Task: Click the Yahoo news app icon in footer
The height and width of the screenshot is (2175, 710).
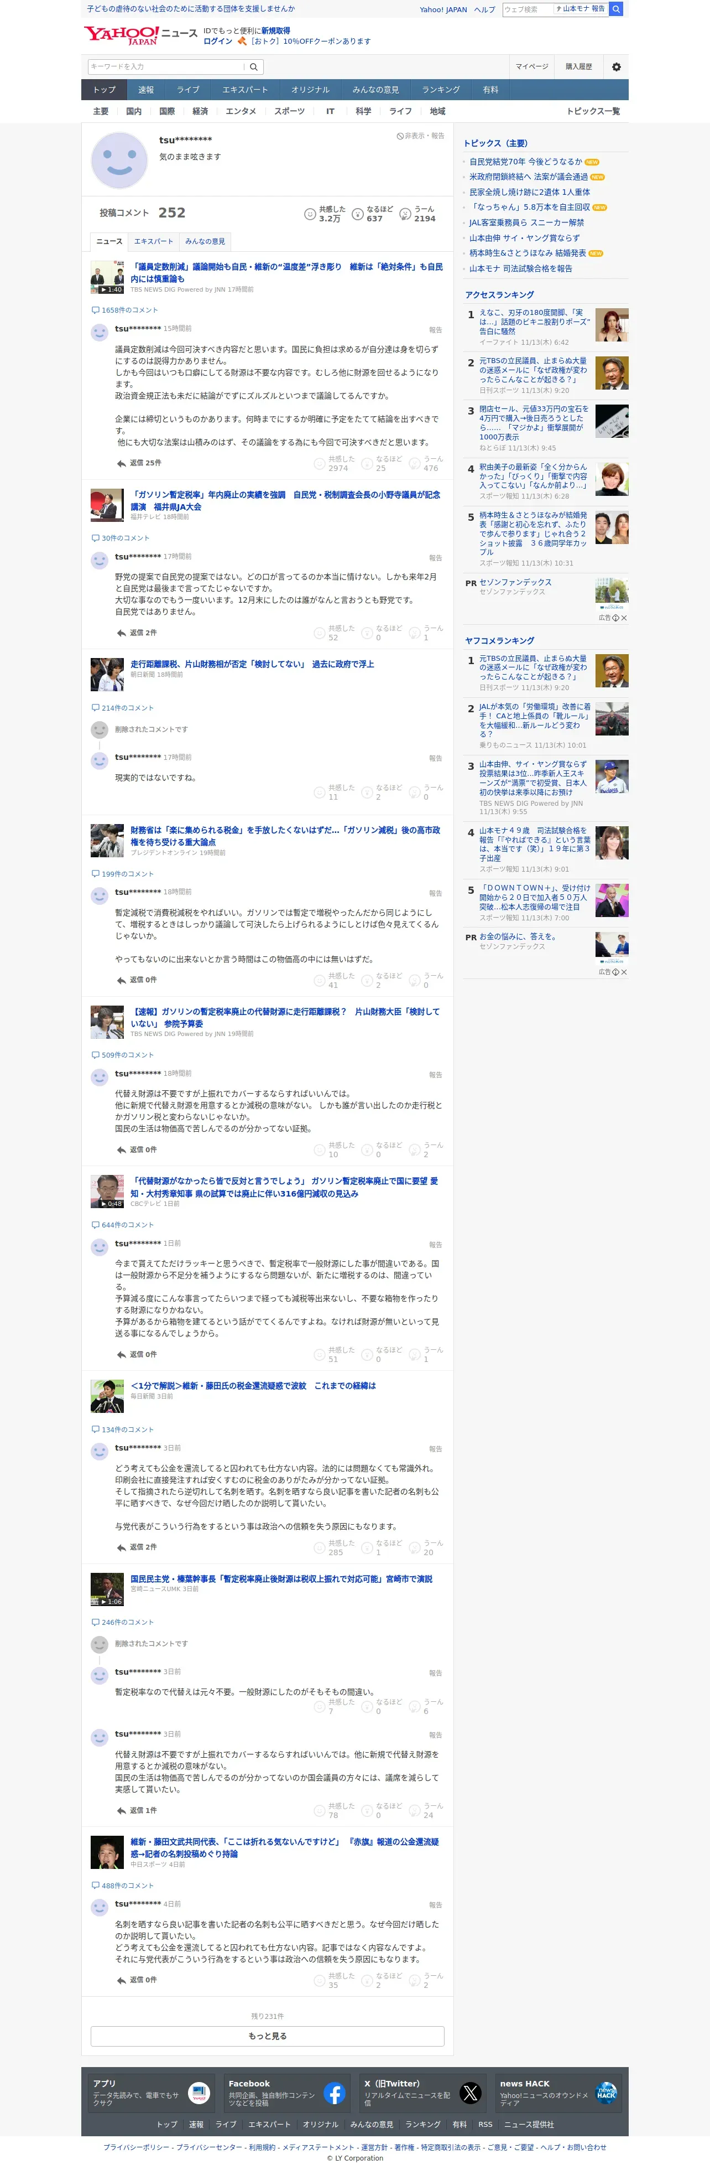Action: [x=199, y=2092]
